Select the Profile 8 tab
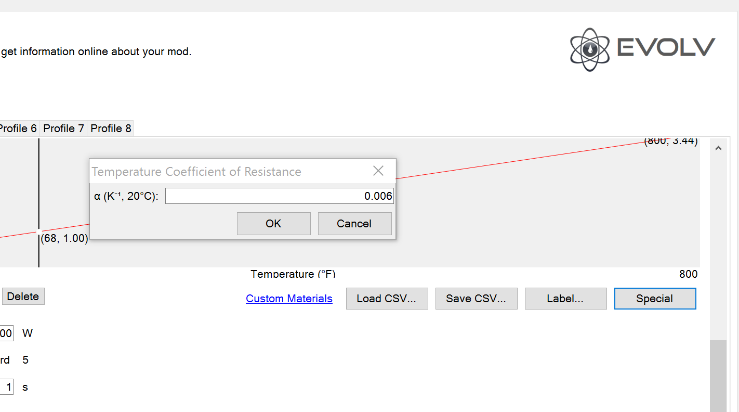 (111, 128)
